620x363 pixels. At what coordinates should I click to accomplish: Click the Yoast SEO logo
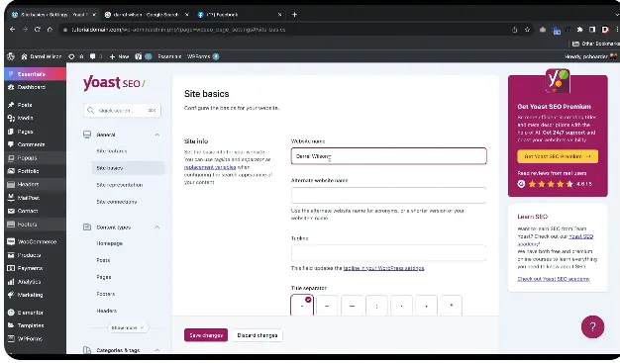[x=114, y=83]
